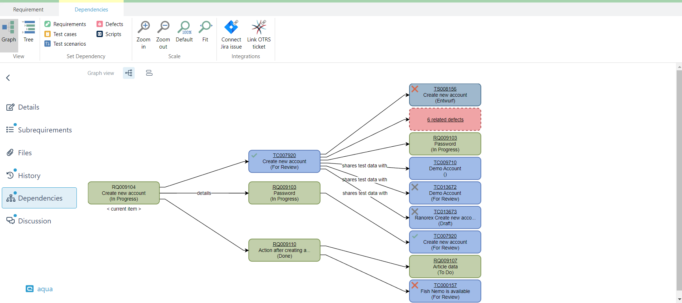Reset zoom to Default 100%
682x303 pixels.
point(184,27)
